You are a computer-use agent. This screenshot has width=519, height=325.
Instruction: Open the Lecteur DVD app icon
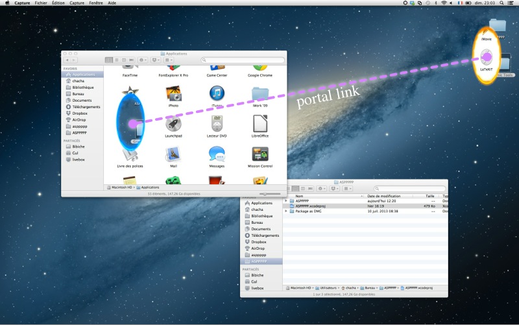point(217,124)
